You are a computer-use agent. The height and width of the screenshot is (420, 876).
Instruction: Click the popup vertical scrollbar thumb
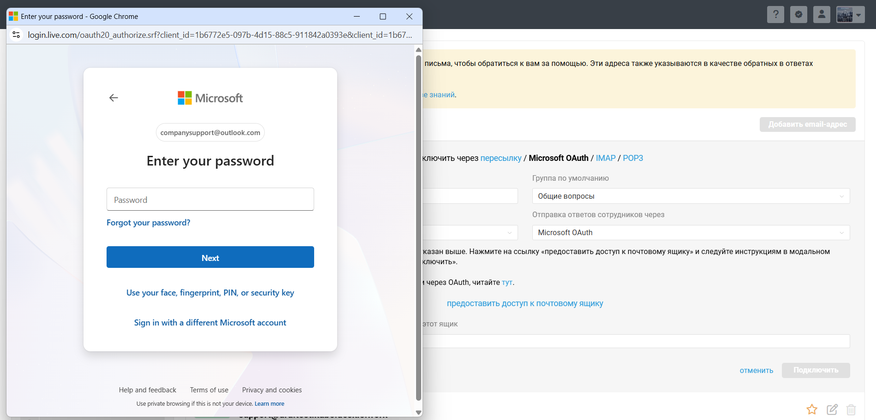pos(418,228)
